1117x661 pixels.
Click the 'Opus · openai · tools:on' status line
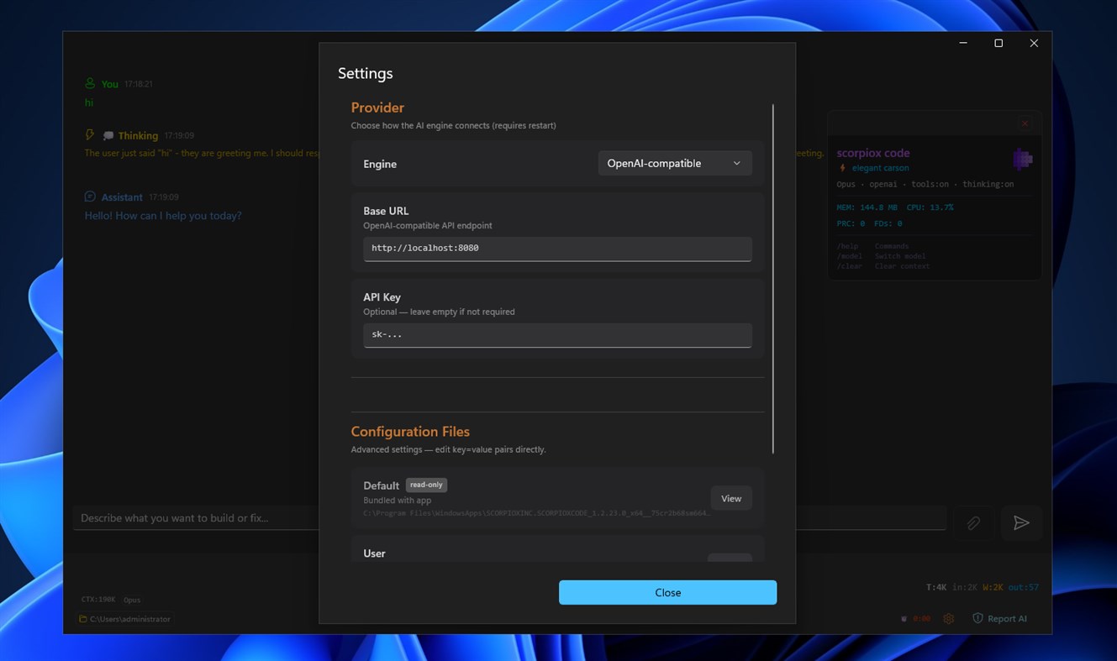925,184
